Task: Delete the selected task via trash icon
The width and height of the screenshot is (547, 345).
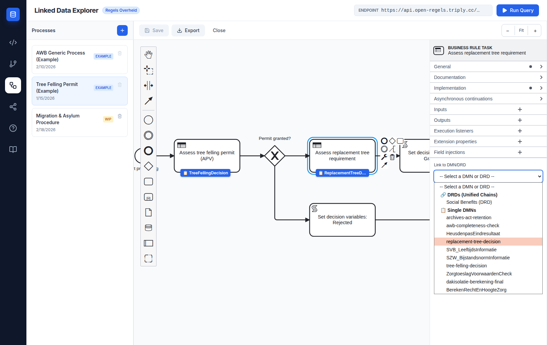Action: (392, 157)
